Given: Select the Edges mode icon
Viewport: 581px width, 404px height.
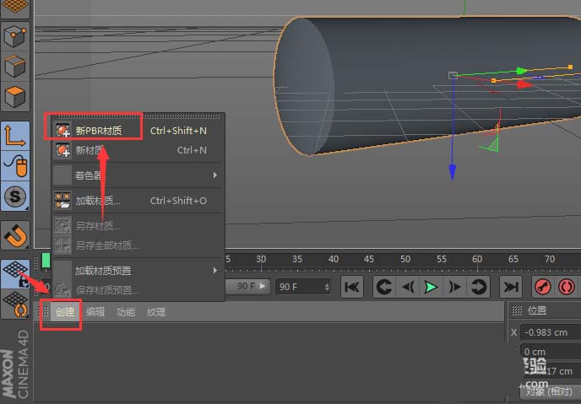Looking at the screenshot, I should tap(15, 66).
